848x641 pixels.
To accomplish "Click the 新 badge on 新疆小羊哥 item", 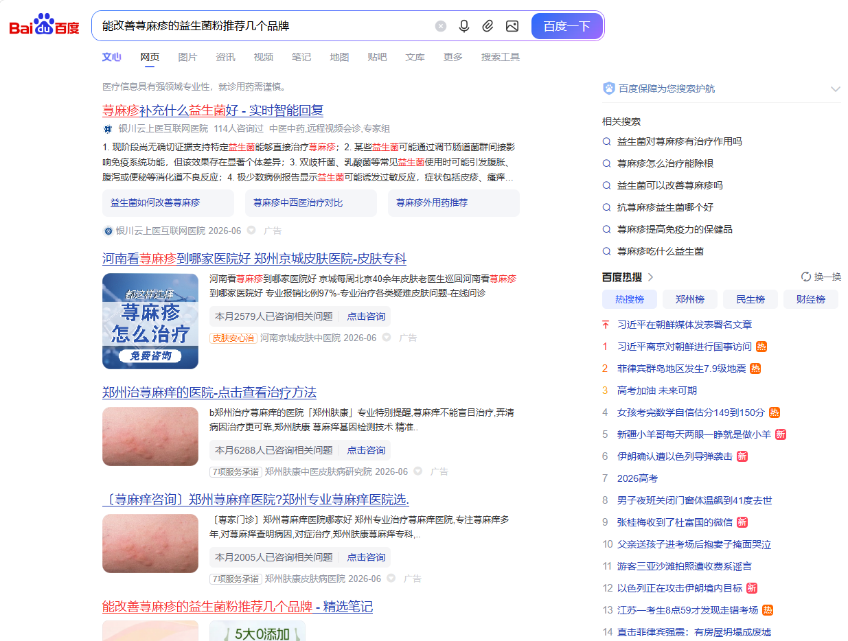I will point(781,434).
